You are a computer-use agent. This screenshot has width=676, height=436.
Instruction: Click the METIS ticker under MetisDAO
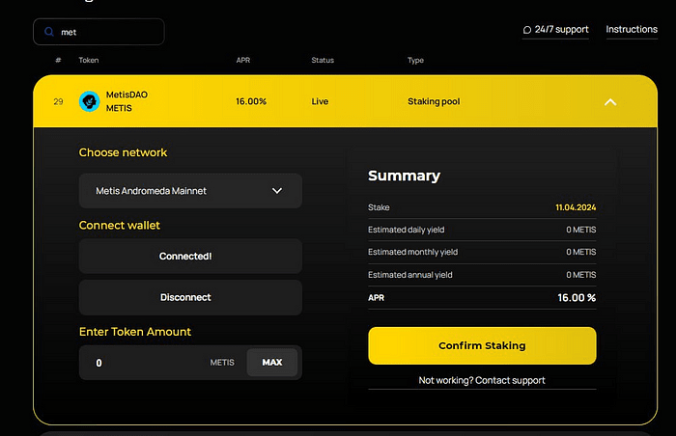pyautogui.click(x=119, y=108)
